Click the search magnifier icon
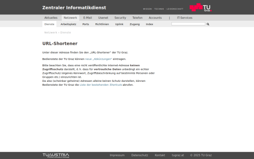The width and height of the screenshot is (254, 159). (208, 24)
